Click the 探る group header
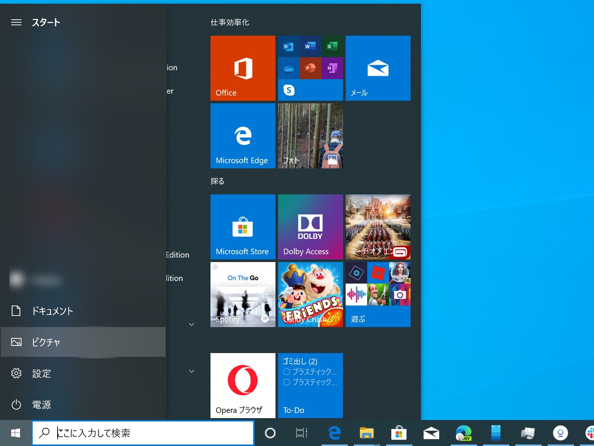Image resolution: width=594 pixels, height=446 pixels. (x=218, y=181)
